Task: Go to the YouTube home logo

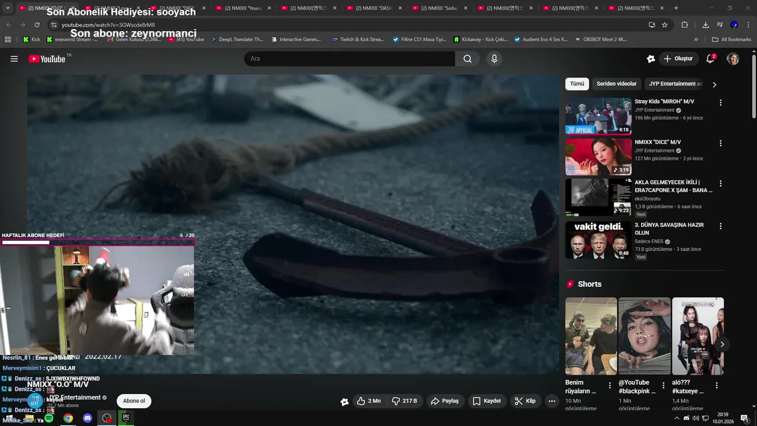Action: click(47, 59)
